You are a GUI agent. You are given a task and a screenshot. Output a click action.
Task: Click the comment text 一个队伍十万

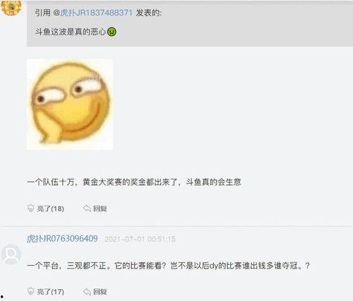tap(51, 182)
